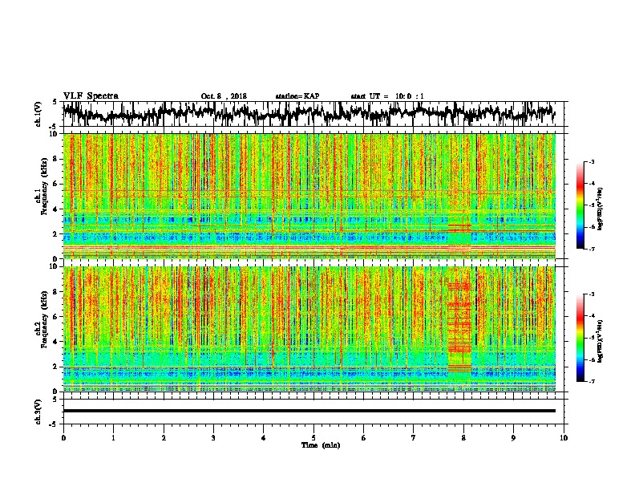The height and width of the screenshot is (491, 635).
Task: Click time axis tick label "8"
Action: pyautogui.click(x=463, y=437)
